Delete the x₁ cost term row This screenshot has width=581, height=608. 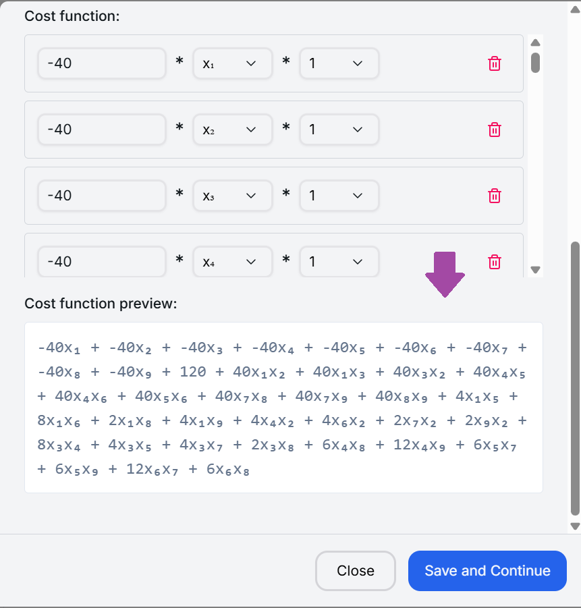(x=494, y=63)
